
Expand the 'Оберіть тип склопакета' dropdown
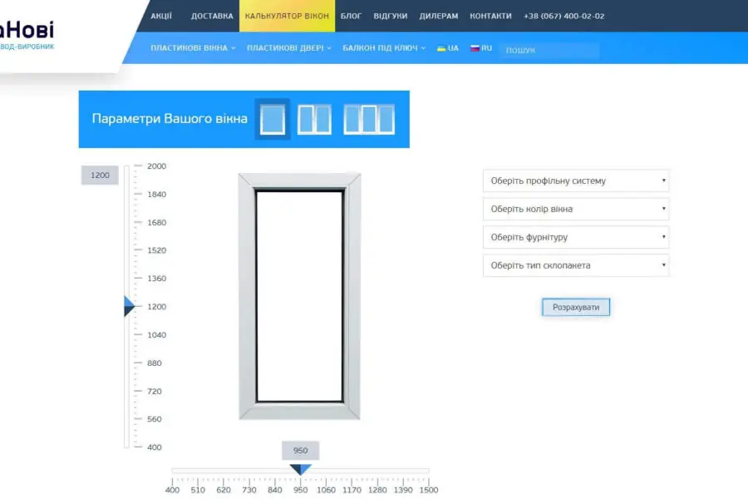(x=575, y=266)
